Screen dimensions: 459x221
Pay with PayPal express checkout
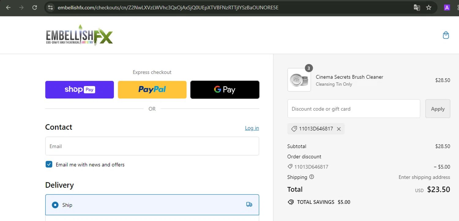point(152,90)
